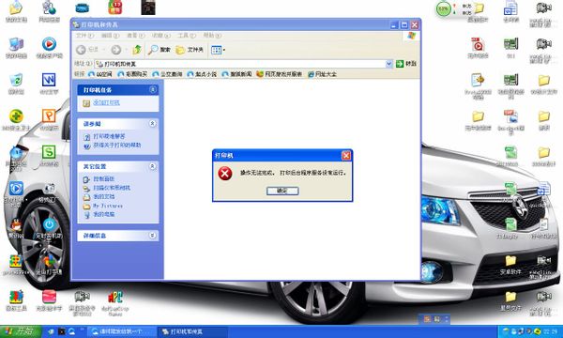Collapse the 打印机任务 task panel
The width and height of the screenshot is (563, 338).
[x=153, y=89]
